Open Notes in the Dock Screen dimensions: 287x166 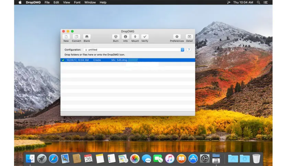[100, 158]
